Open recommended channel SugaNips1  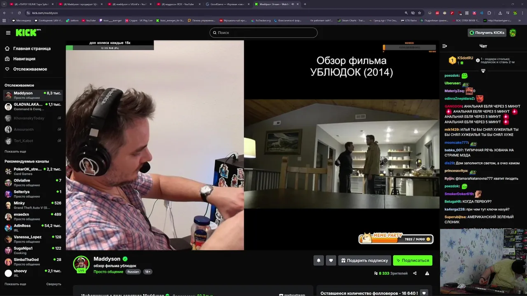tap(33, 250)
